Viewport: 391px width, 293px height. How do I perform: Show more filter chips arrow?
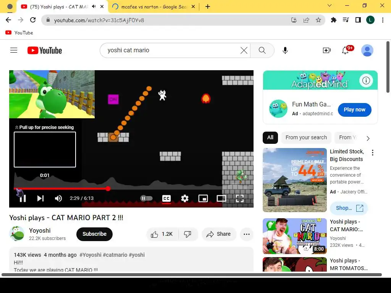368,138
